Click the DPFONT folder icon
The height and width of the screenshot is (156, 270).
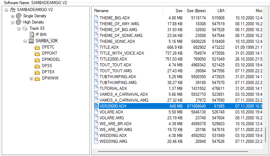click(x=37, y=54)
